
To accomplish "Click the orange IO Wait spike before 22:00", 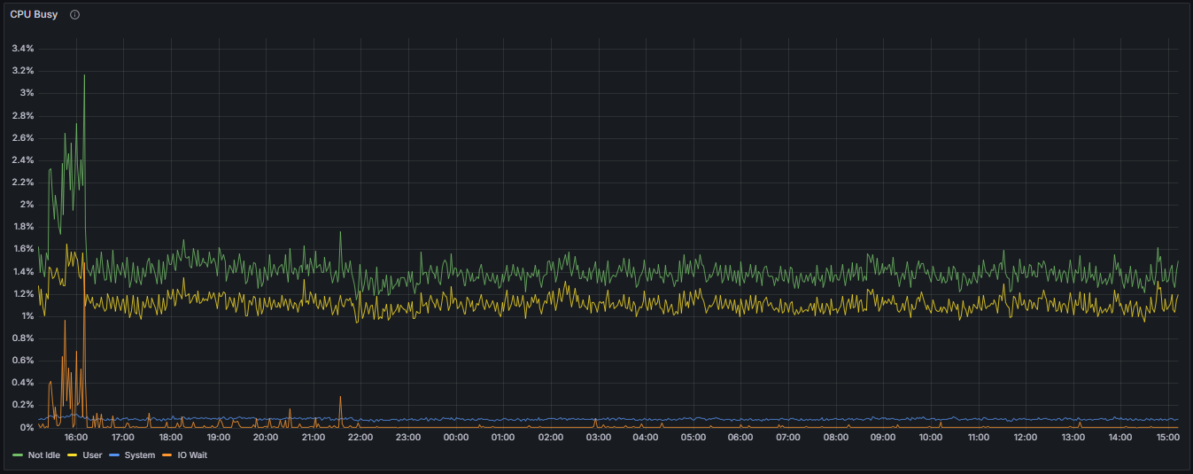I will [x=340, y=398].
